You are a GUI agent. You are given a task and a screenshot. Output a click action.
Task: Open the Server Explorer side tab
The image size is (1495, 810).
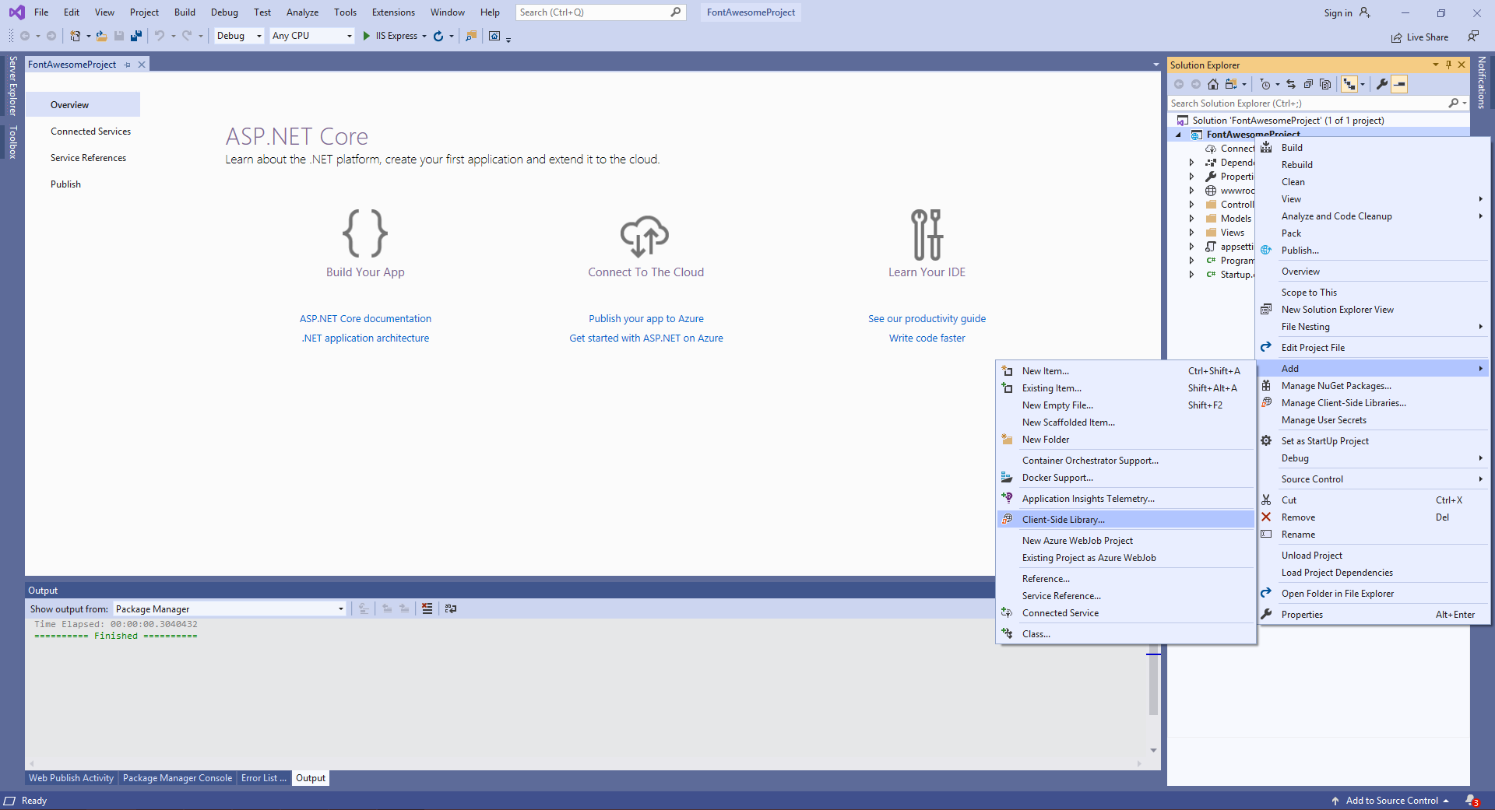click(x=12, y=86)
